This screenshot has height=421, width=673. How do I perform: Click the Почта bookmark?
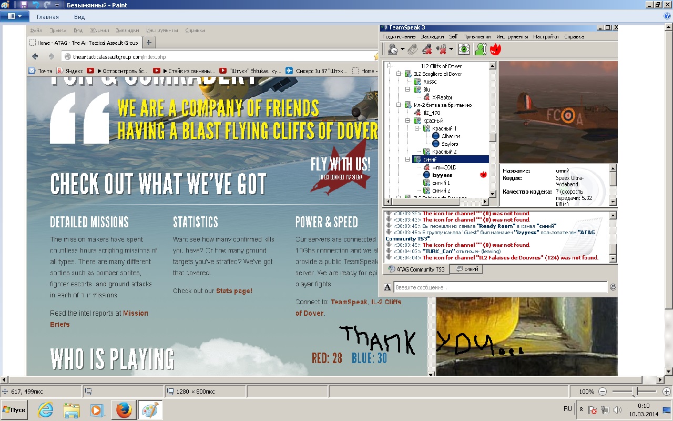[x=40, y=71]
